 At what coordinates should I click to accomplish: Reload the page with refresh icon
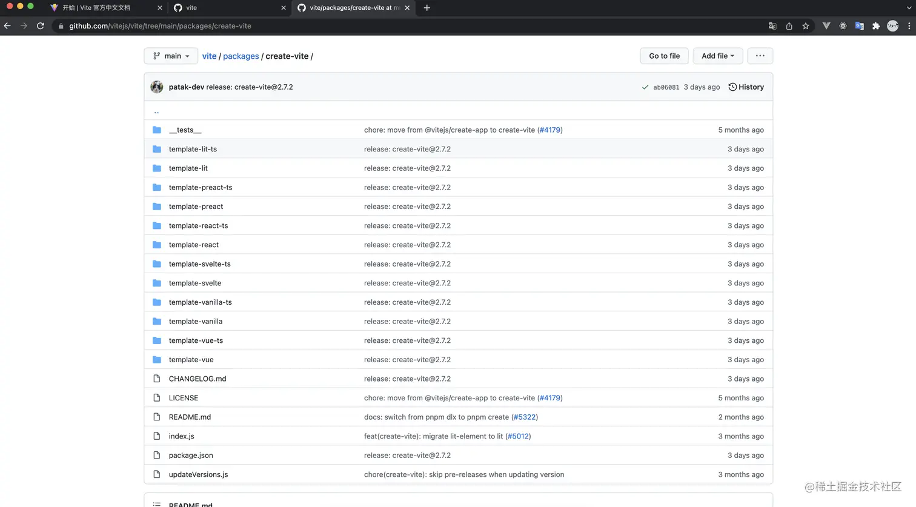pyautogui.click(x=41, y=26)
